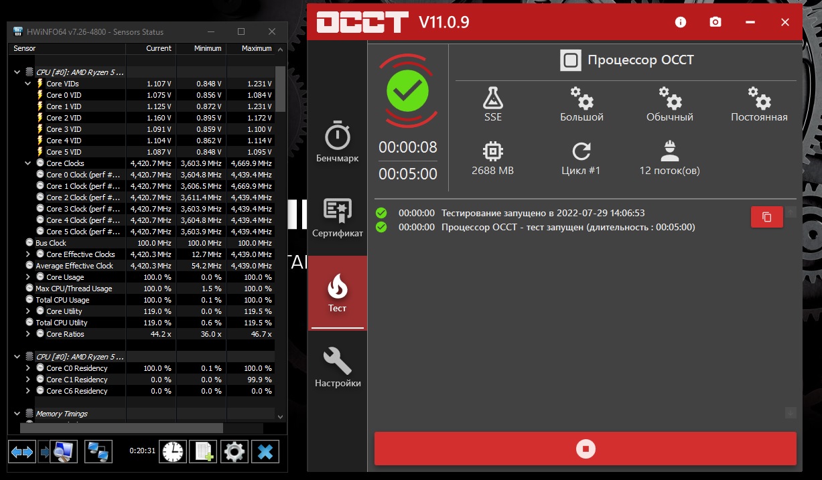Click the log line 'Тестирование запущено в 2022-07-29'
Viewport: 822px width, 480px height.
[x=543, y=213]
